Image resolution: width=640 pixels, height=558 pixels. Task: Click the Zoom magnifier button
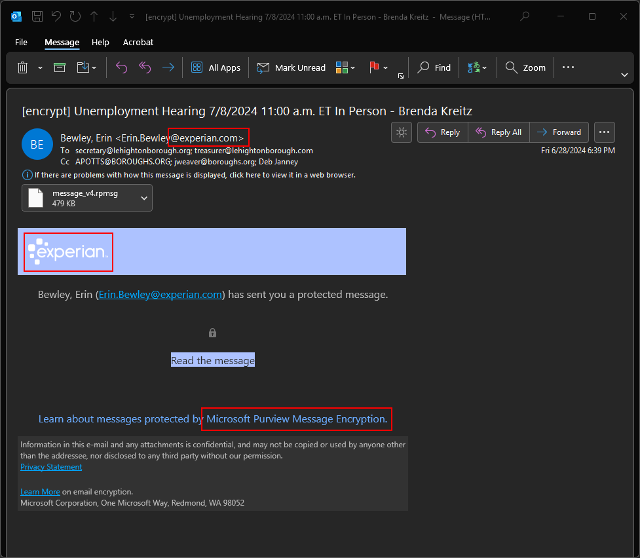pos(525,67)
